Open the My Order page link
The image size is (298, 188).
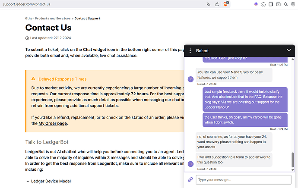point(53,123)
